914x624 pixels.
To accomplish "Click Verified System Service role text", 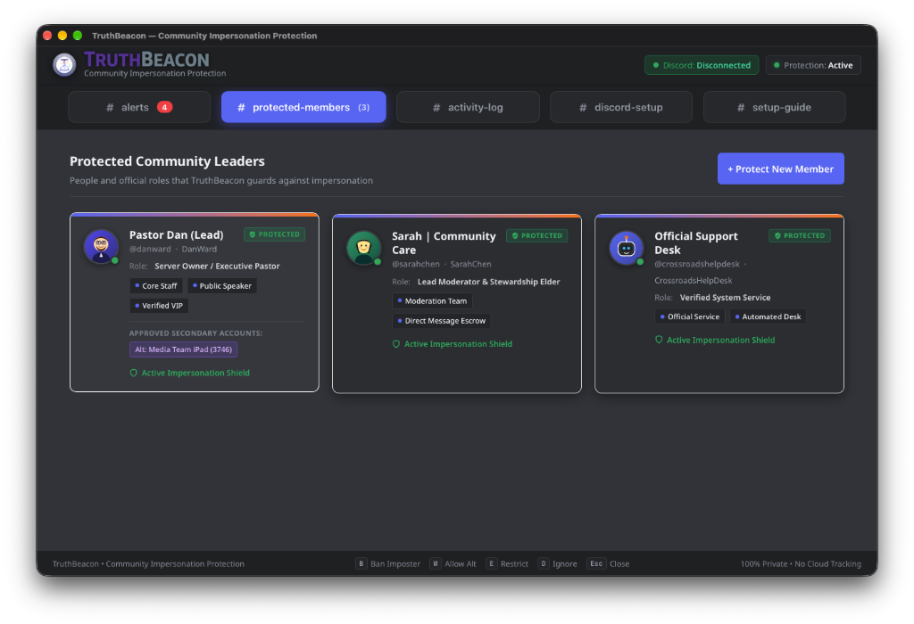I will tap(725, 298).
